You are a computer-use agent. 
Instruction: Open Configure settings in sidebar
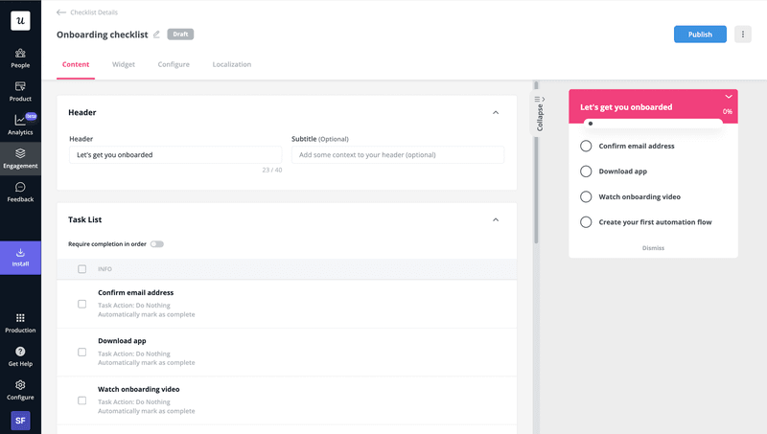20,390
